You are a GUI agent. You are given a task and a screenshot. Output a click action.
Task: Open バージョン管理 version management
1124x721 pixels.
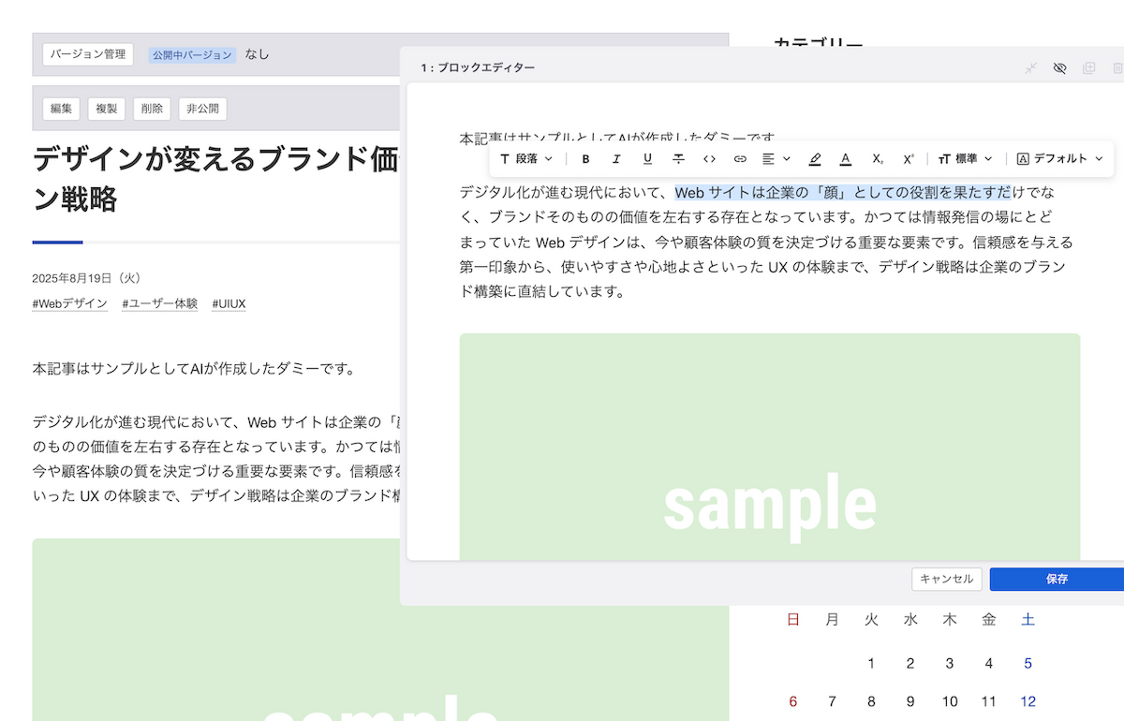88,54
